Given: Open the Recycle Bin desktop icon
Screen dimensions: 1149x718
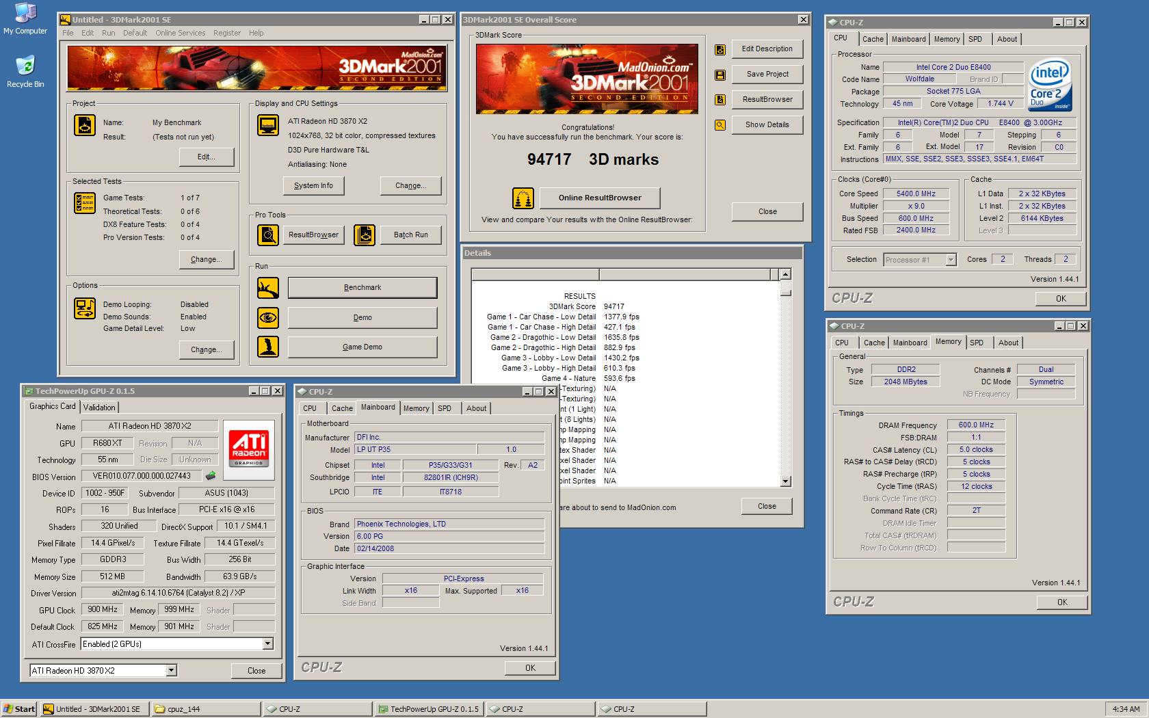Looking at the screenshot, I should (x=25, y=72).
